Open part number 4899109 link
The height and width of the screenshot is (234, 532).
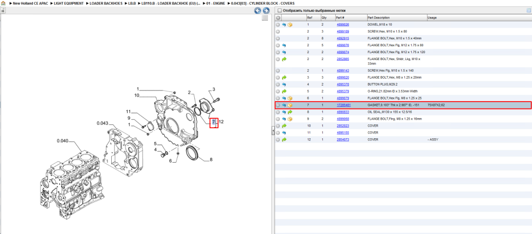pos(343,31)
